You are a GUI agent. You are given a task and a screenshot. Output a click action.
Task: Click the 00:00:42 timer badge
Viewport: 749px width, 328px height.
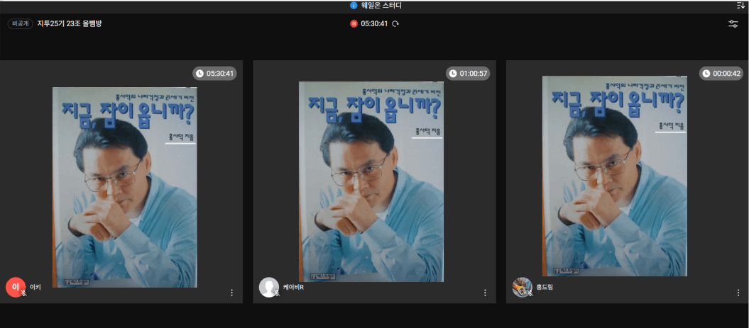tap(721, 74)
